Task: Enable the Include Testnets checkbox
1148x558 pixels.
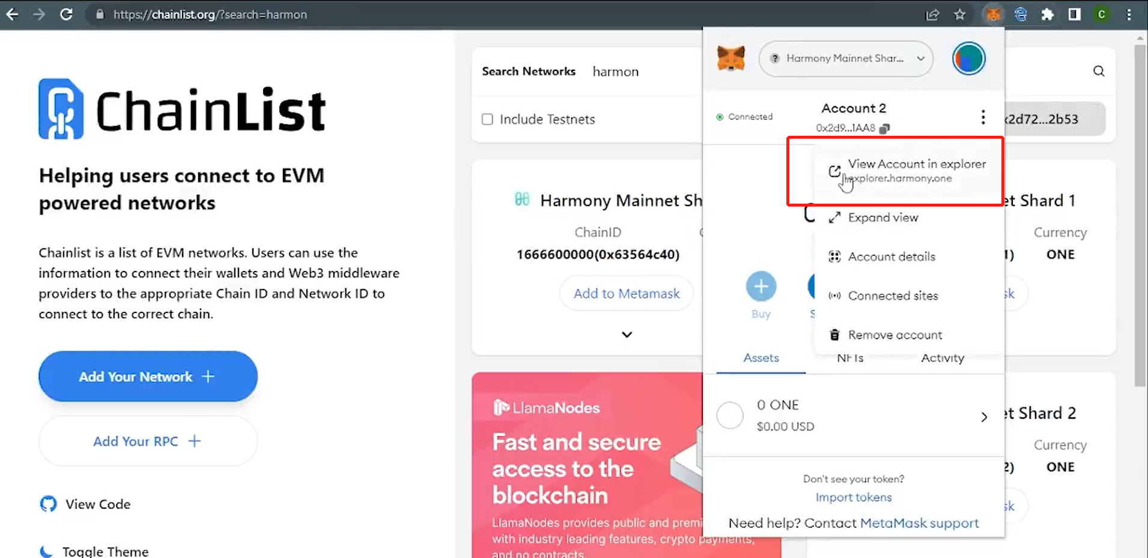Action: click(x=487, y=120)
